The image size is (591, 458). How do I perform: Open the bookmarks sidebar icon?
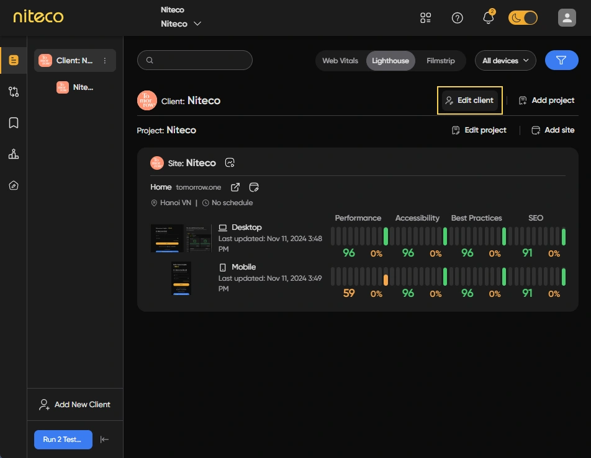pyautogui.click(x=14, y=123)
